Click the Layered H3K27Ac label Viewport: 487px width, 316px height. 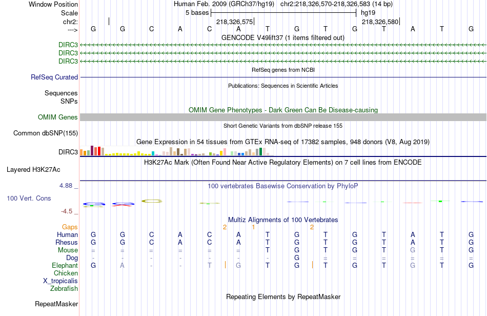(x=33, y=170)
